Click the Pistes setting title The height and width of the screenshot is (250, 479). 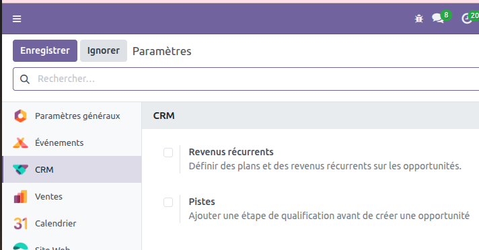pos(202,202)
